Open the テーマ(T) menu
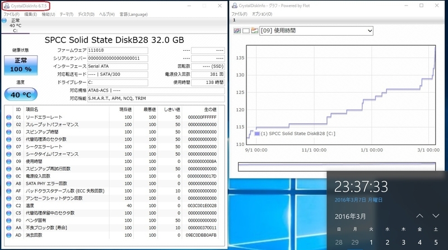The height and width of the screenshot is (250, 448). 66,15
